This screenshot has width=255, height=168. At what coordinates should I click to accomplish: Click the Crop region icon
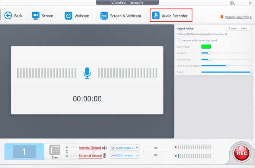coord(55,150)
